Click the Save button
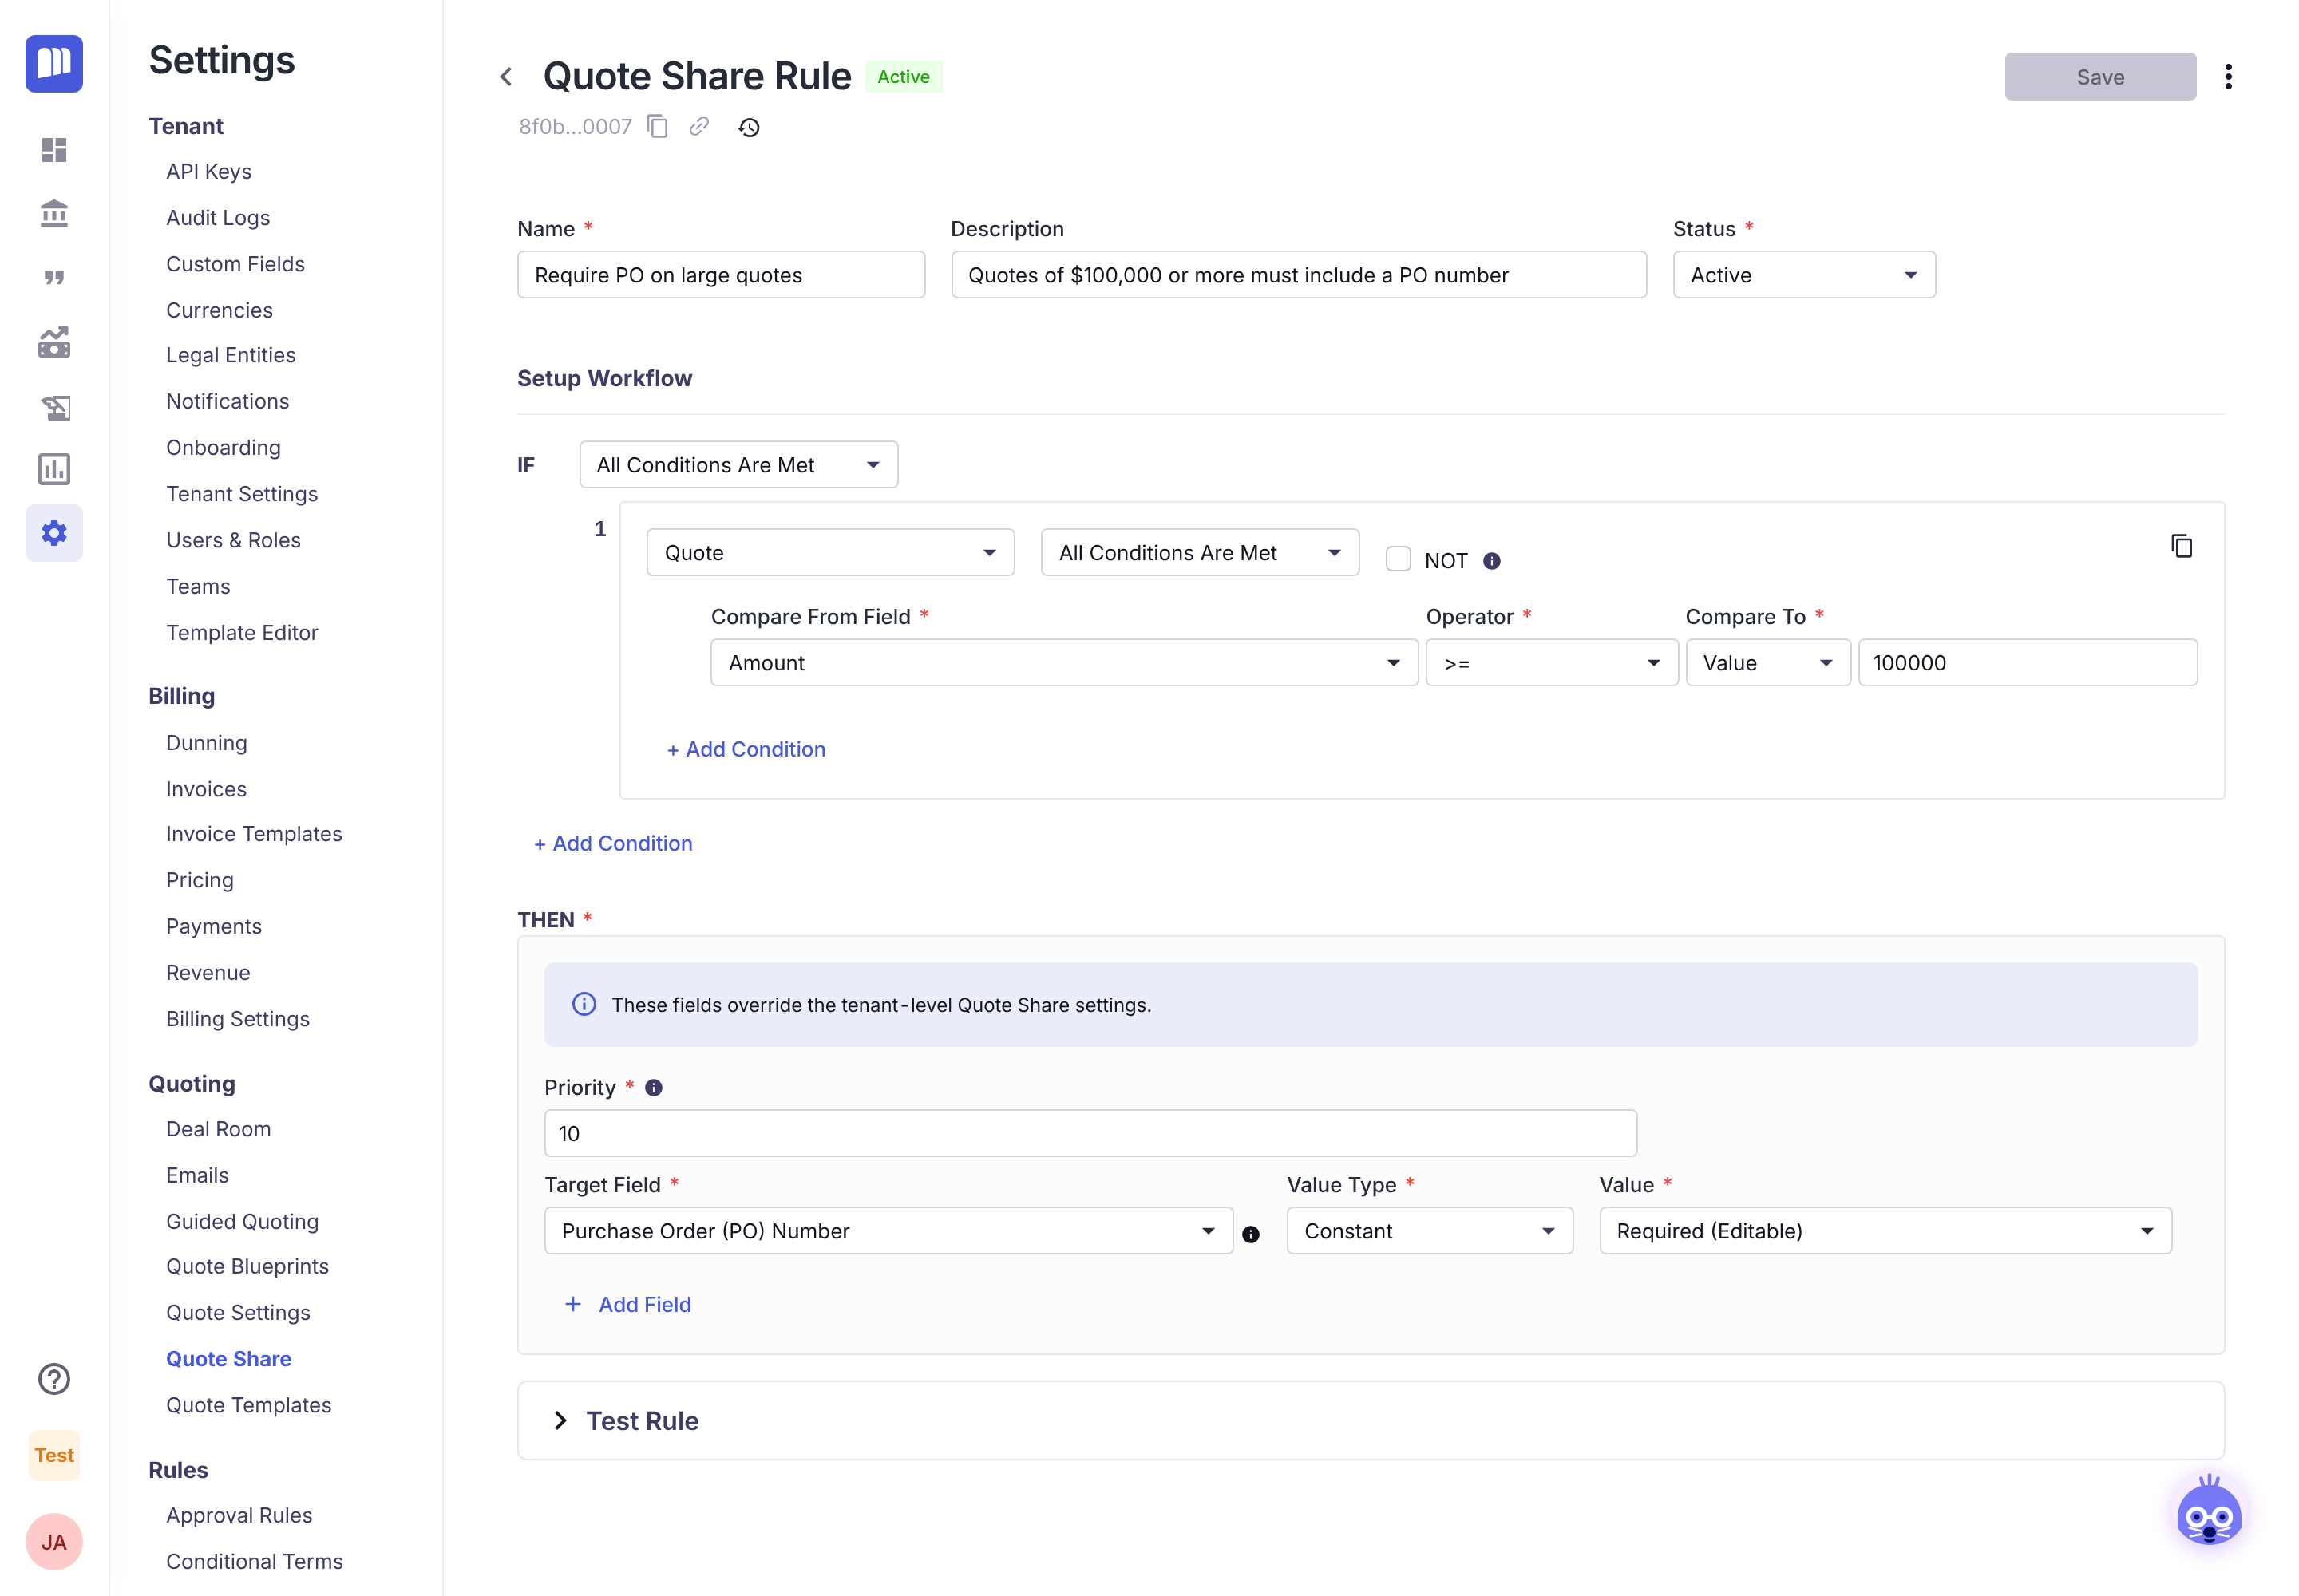The width and height of the screenshot is (2299, 1596). click(2100, 77)
